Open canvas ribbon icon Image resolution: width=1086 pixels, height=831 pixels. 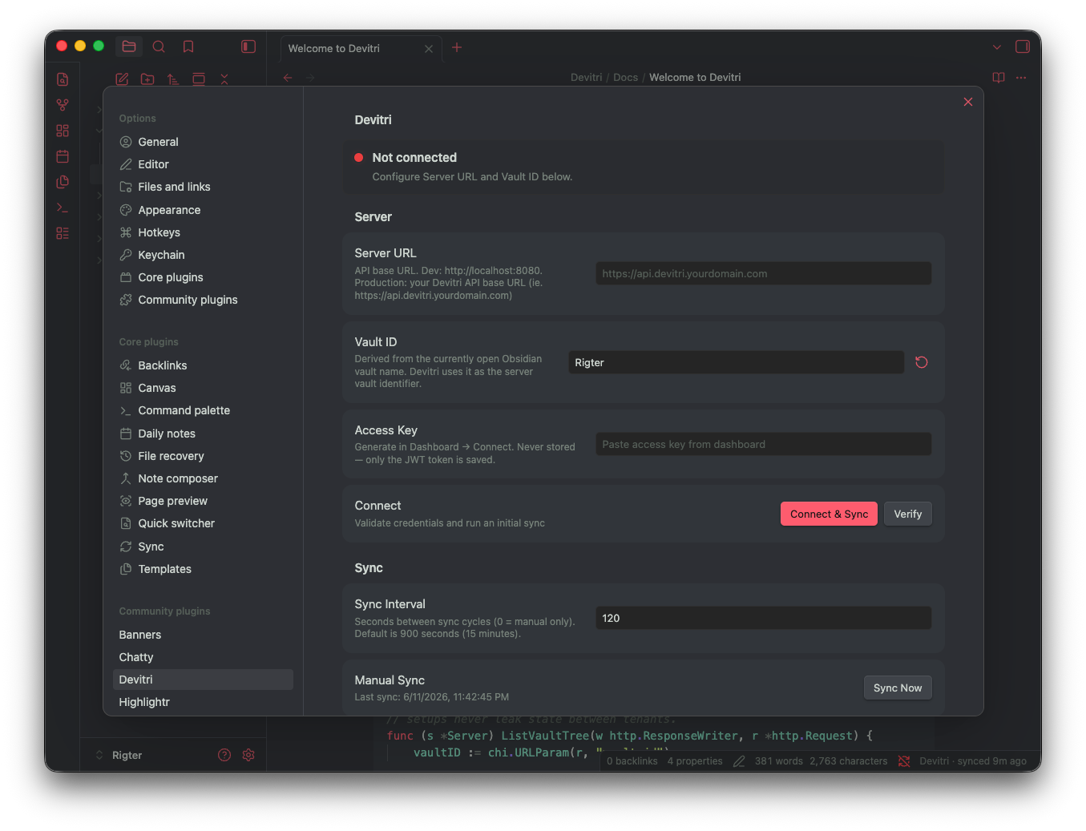click(x=63, y=131)
